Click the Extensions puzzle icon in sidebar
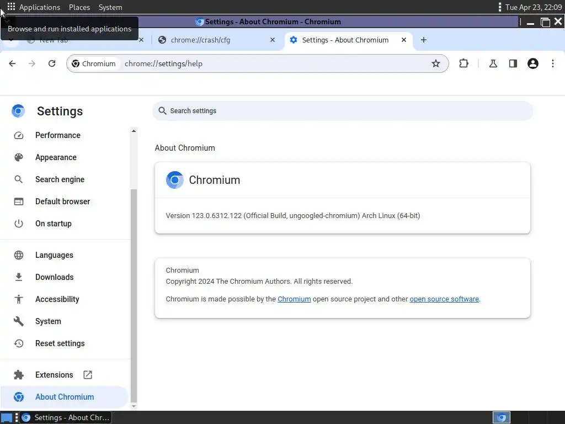The width and height of the screenshot is (565, 424). click(x=19, y=375)
